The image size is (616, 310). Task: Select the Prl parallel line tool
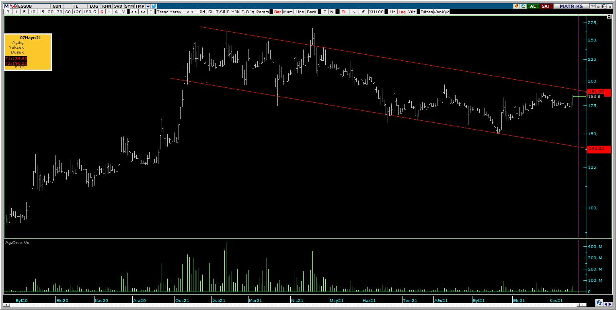pyautogui.click(x=202, y=12)
